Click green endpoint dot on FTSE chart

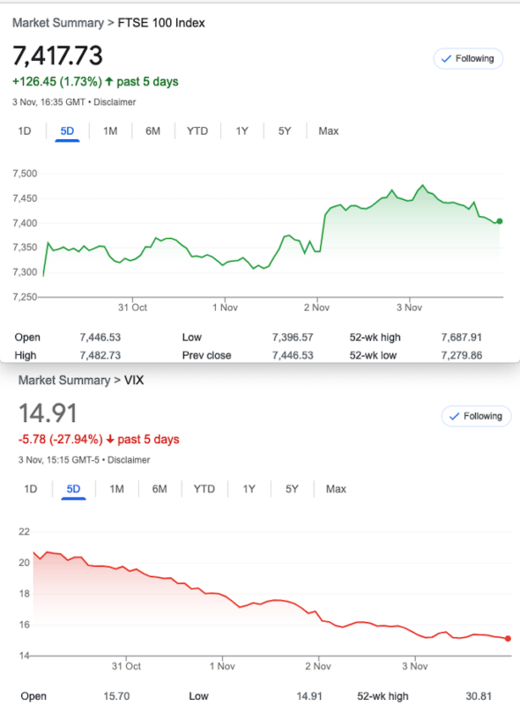(x=500, y=221)
